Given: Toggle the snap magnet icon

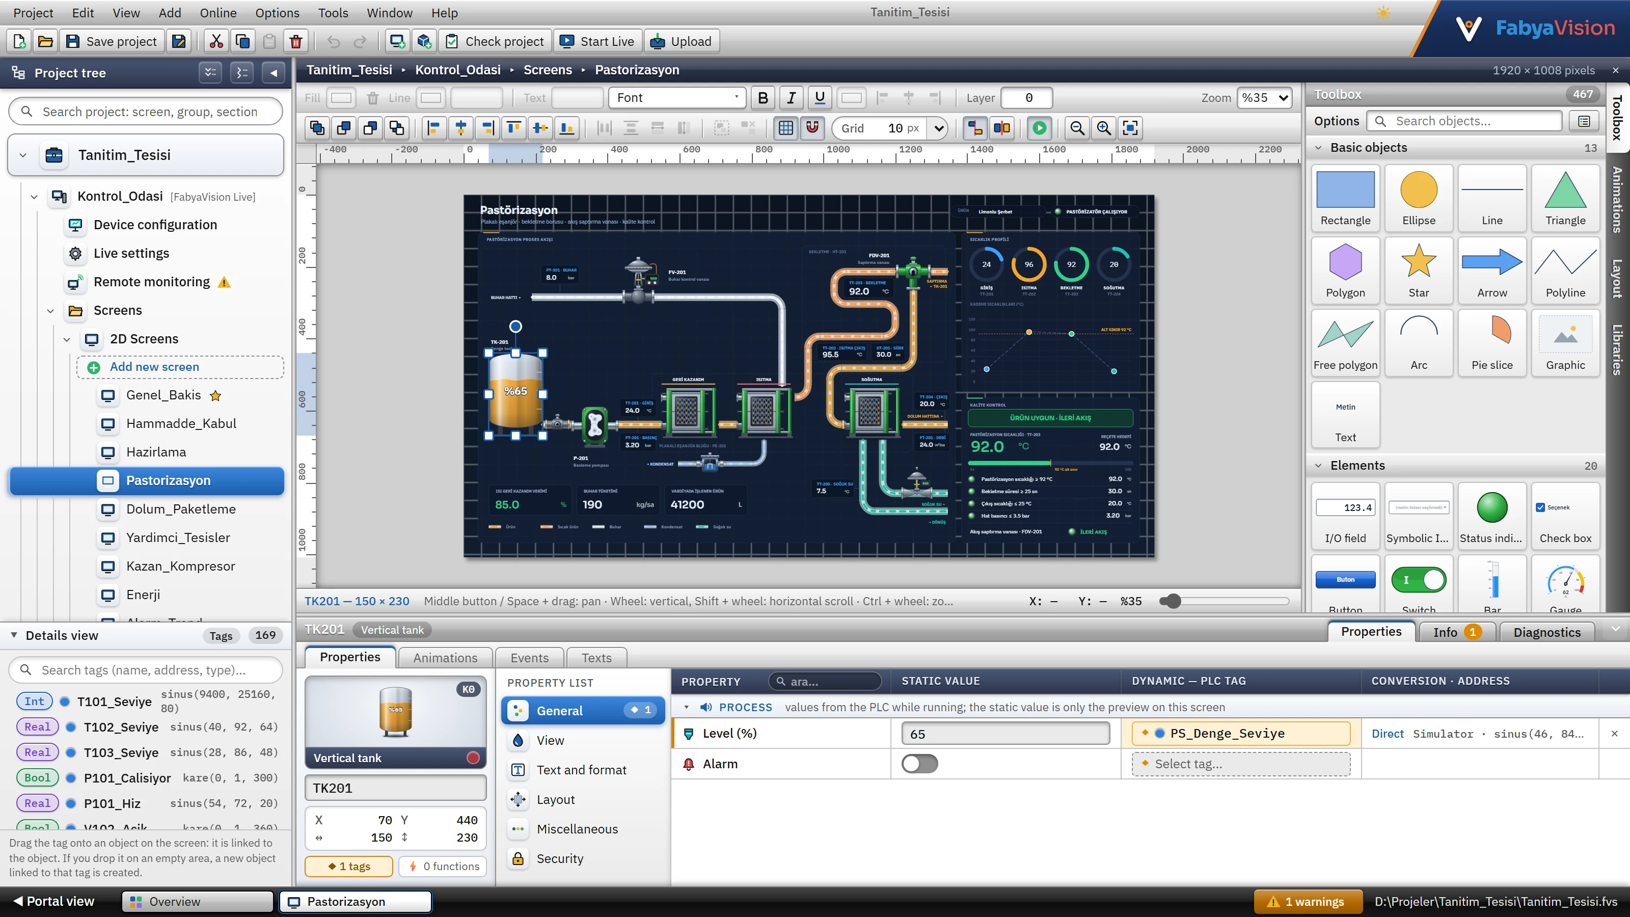Looking at the screenshot, I should pyautogui.click(x=812, y=128).
